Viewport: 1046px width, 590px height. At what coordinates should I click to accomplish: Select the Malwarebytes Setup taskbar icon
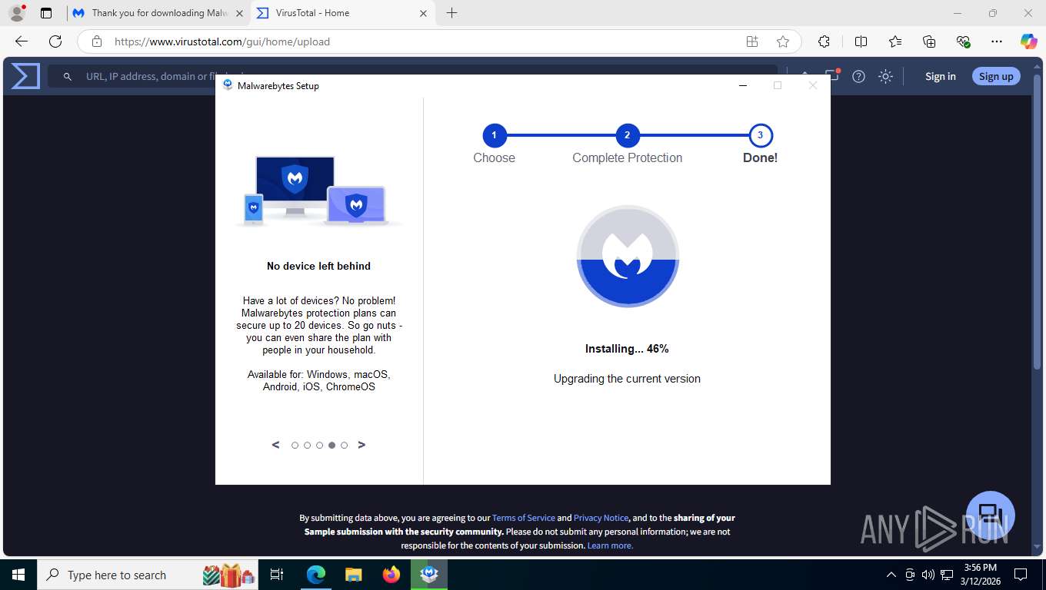coord(429,575)
